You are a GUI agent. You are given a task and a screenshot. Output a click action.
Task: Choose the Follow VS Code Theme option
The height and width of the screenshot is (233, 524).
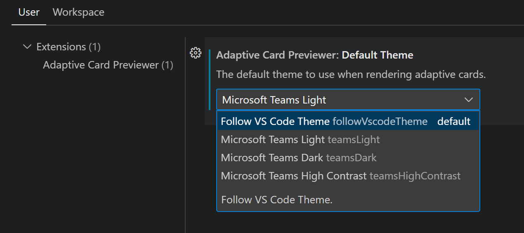275,121
